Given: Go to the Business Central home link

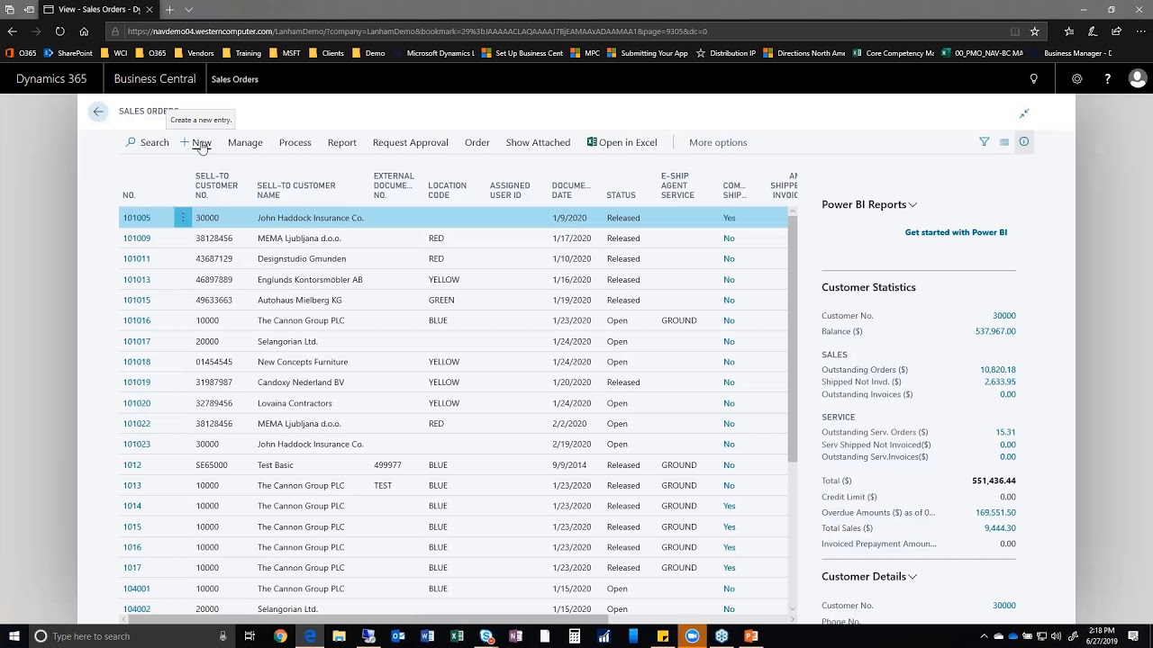Looking at the screenshot, I should (x=155, y=79).
